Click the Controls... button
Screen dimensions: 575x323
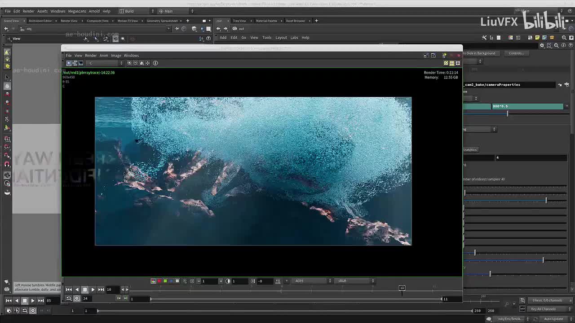(x=516, y=53)
